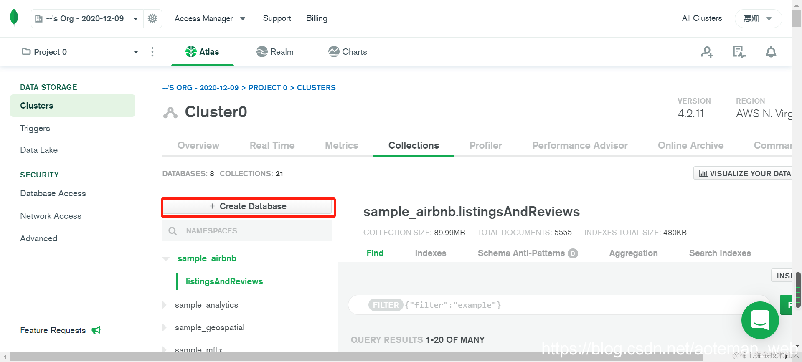Screen dimensions: 802x362
Task: Click CLUSTERS breadcrumb link
Action: click(x=316, y=88)
